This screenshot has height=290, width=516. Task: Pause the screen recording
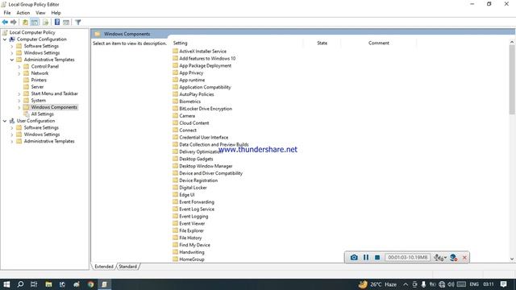(366, 258)
